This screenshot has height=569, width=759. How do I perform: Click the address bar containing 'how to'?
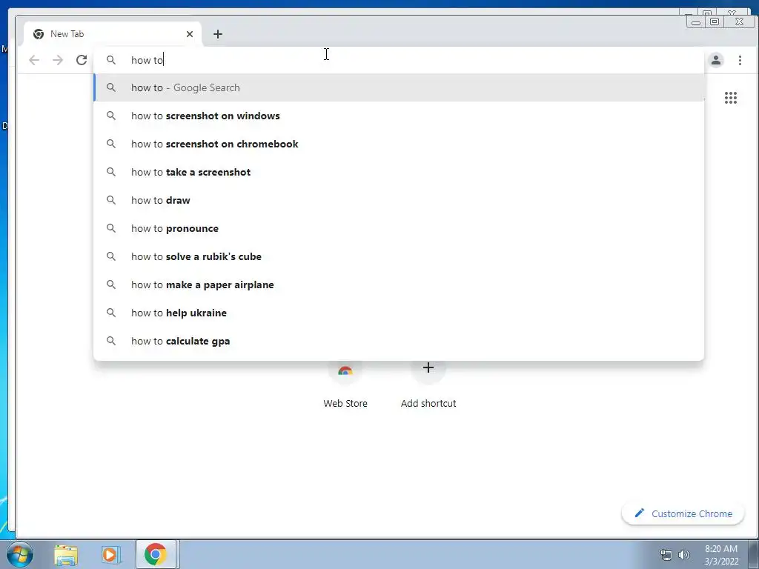point(399,60)
